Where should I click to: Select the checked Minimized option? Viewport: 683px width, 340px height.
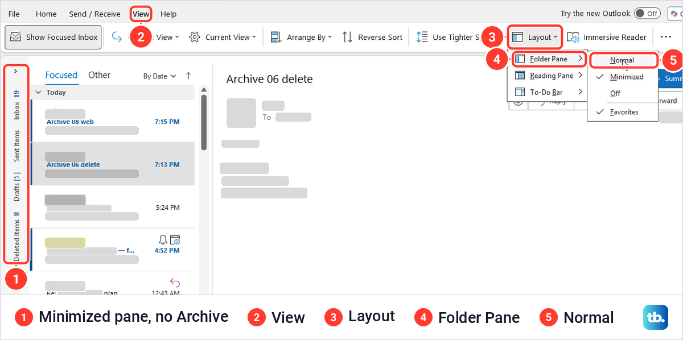click(x=624, y=77)
